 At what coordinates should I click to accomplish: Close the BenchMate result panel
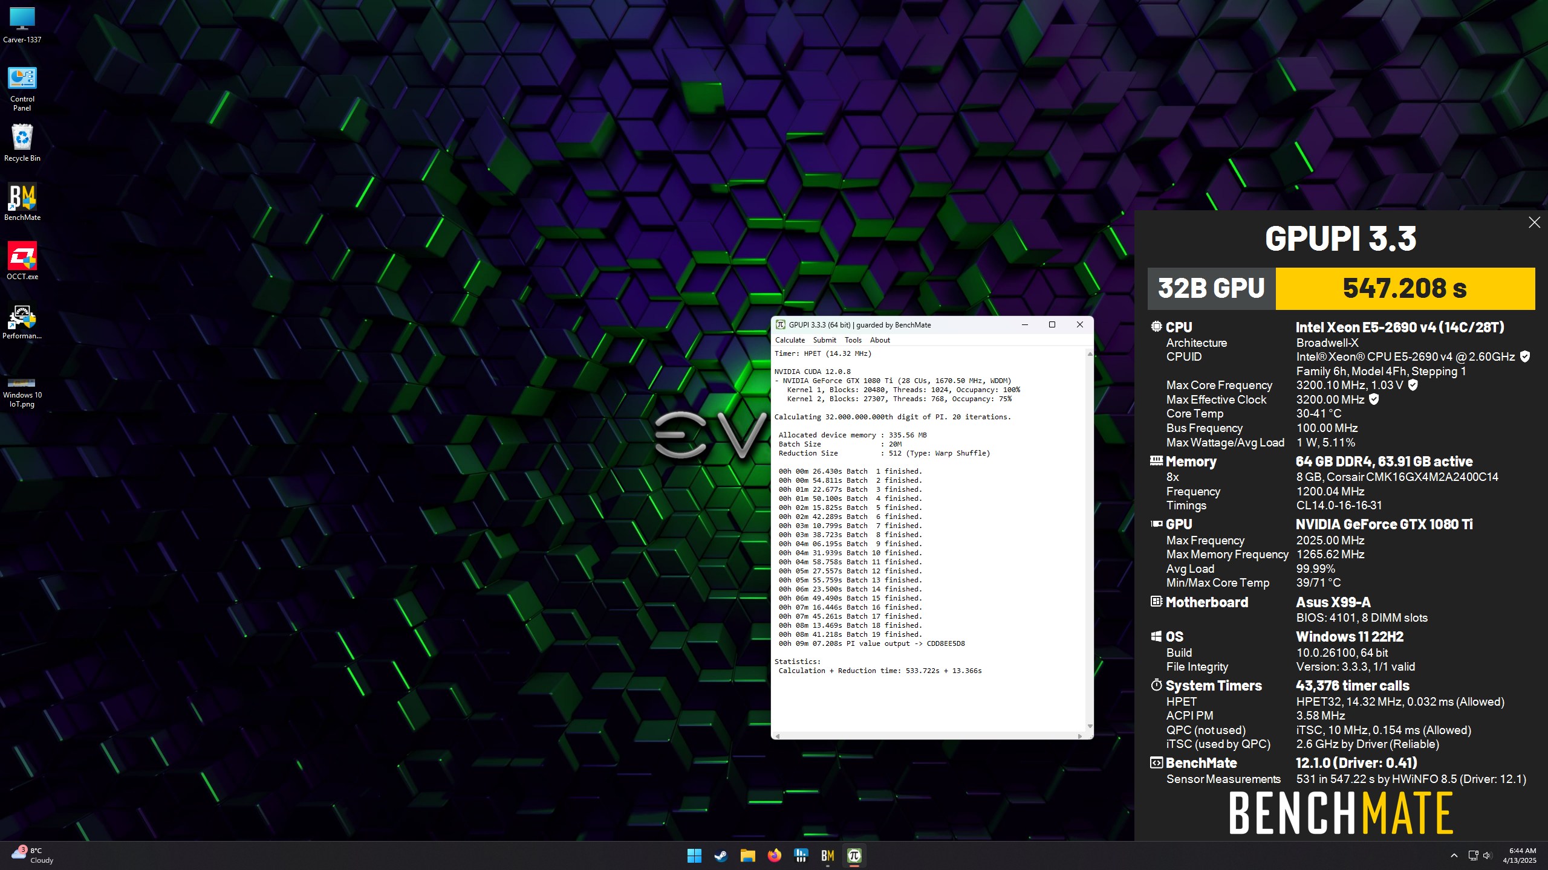click(1534, 222)
